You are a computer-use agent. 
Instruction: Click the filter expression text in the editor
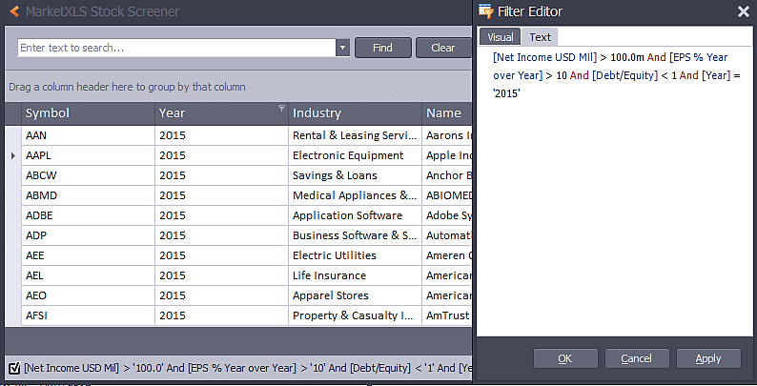[617, 75]
